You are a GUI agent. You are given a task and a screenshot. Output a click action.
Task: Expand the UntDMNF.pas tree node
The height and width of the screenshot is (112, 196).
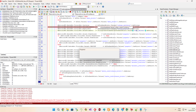pyautogui.click(x=166, y=24)
